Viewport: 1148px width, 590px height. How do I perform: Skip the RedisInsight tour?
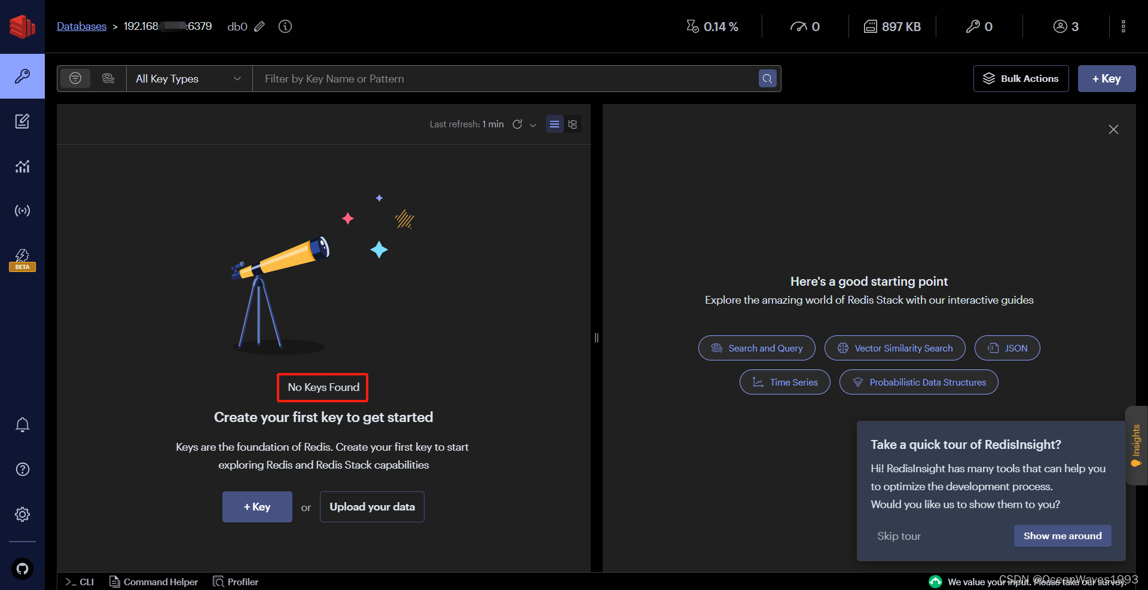(899, 536)
